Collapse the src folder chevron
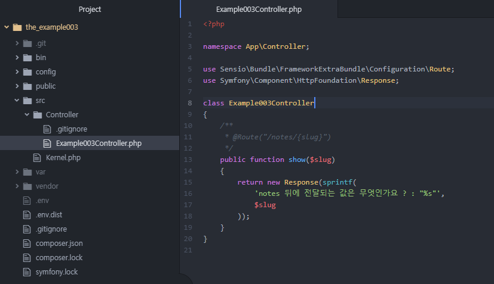494x284 pixels. coord(16,101)
